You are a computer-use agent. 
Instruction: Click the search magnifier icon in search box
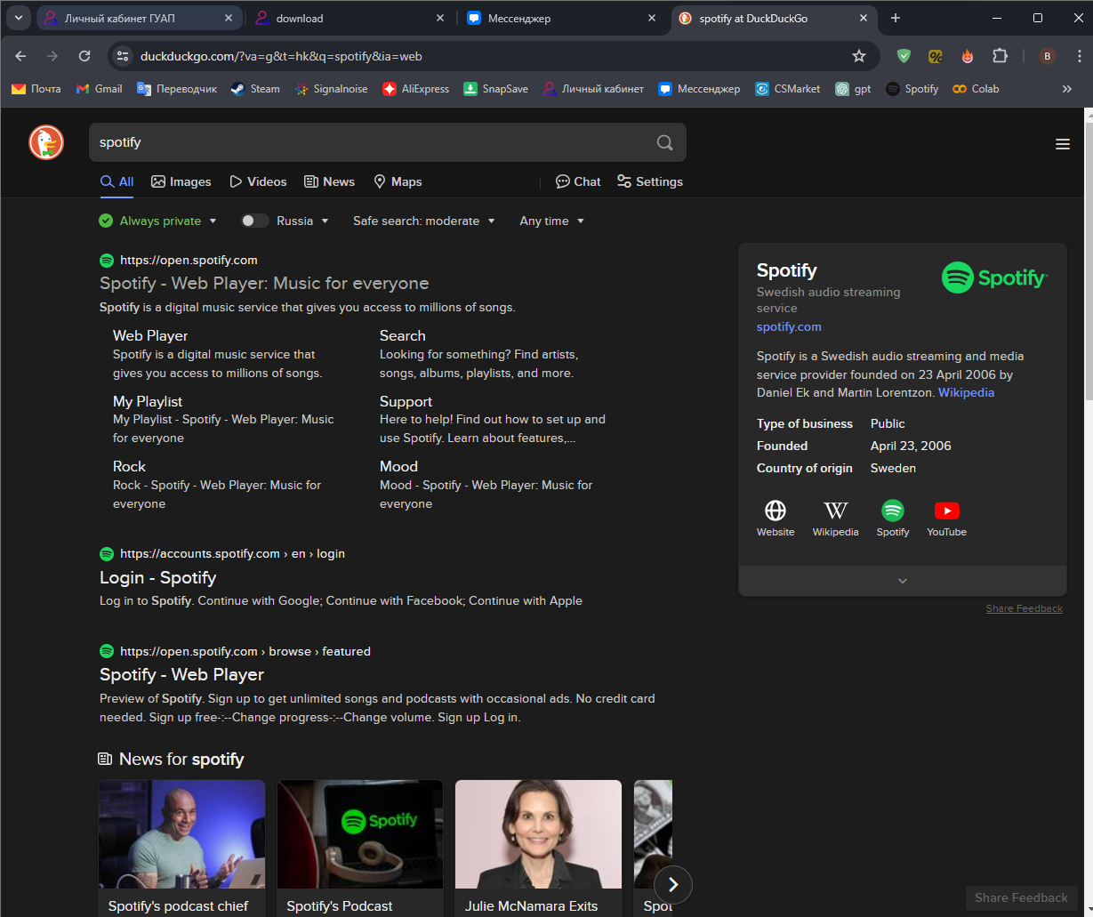664,142
